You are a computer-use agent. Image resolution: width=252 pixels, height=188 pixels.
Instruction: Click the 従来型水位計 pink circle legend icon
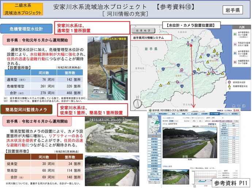(229, 83)
